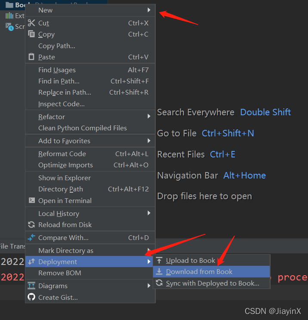Image resolution: width=308 pixels, height=320 pixels.
Task: Click the Search Everywhere label
Action: tap(196, 112)
